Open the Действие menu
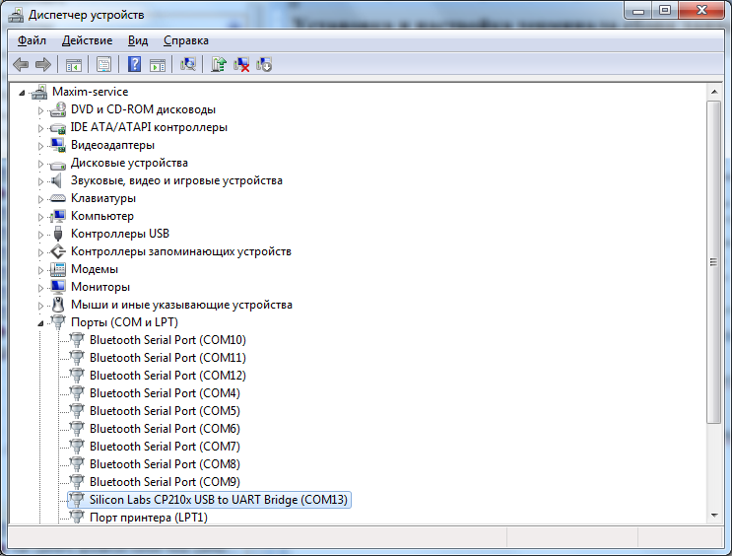The width and height of the screenshot is (732, 556). tap(87, 40)
